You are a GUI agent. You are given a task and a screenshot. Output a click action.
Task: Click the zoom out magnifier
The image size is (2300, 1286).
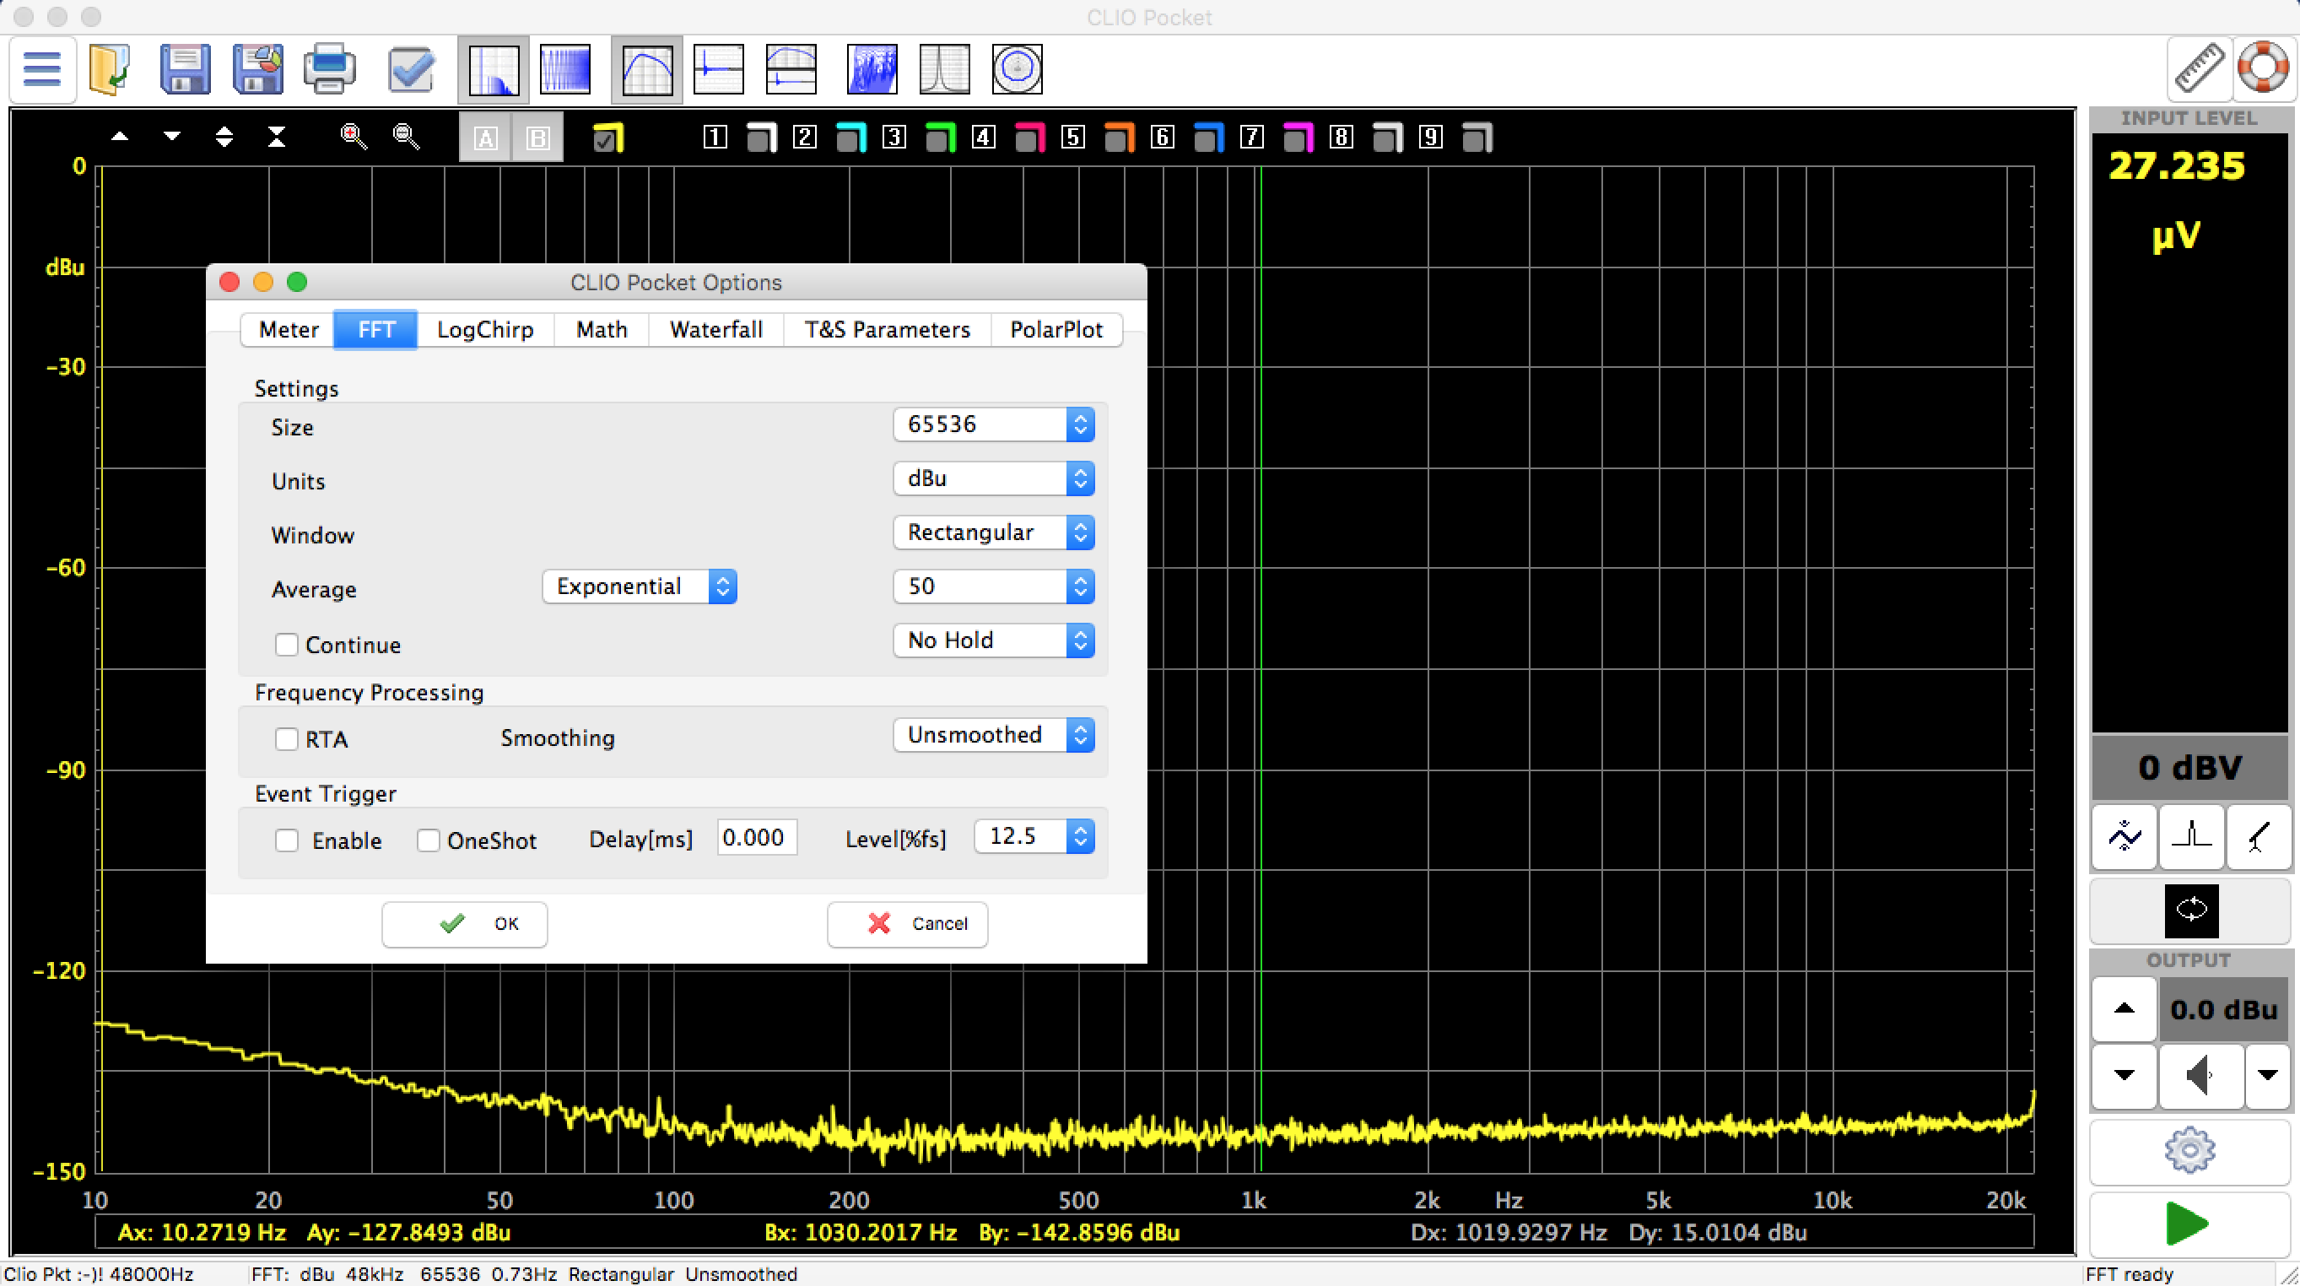tap(406, 137)
